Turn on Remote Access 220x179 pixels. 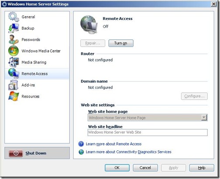pyautogui.click(x=121, y=43)
